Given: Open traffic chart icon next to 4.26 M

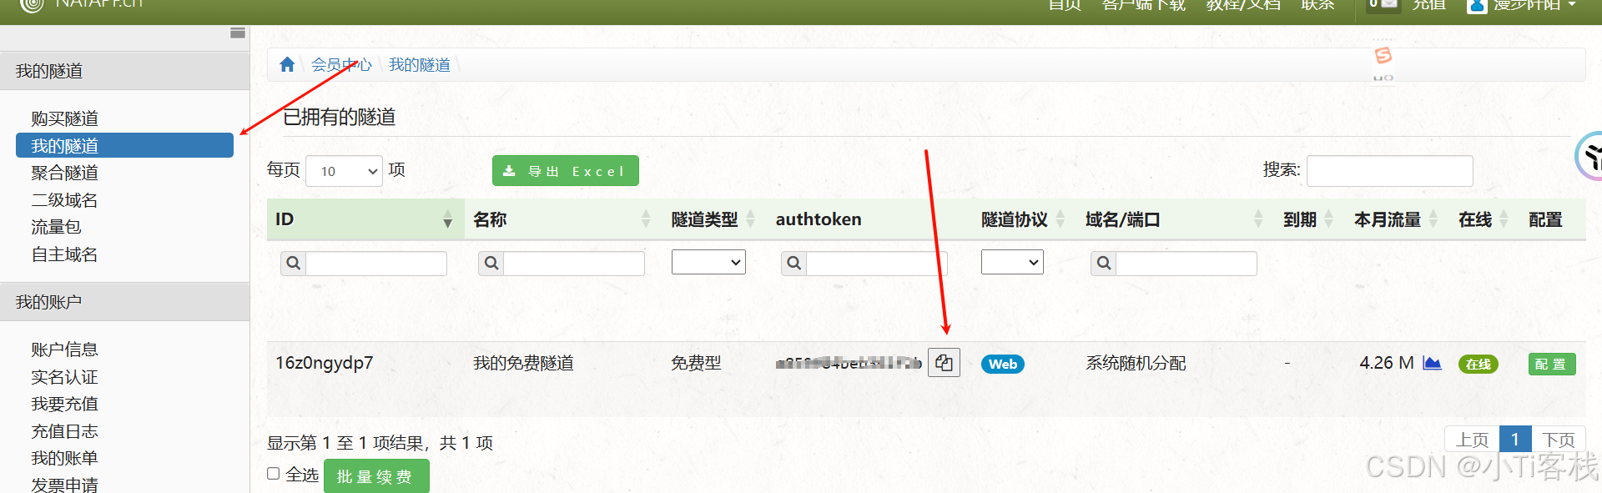Looking at the screenshot, I should click(1432, 363).
